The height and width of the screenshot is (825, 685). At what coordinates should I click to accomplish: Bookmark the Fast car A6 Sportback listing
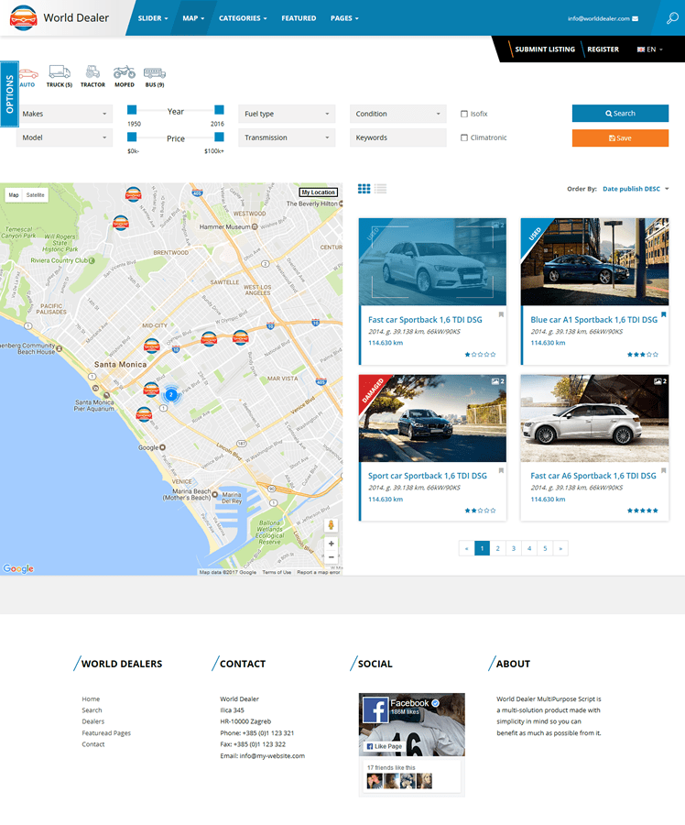[663, 471]
